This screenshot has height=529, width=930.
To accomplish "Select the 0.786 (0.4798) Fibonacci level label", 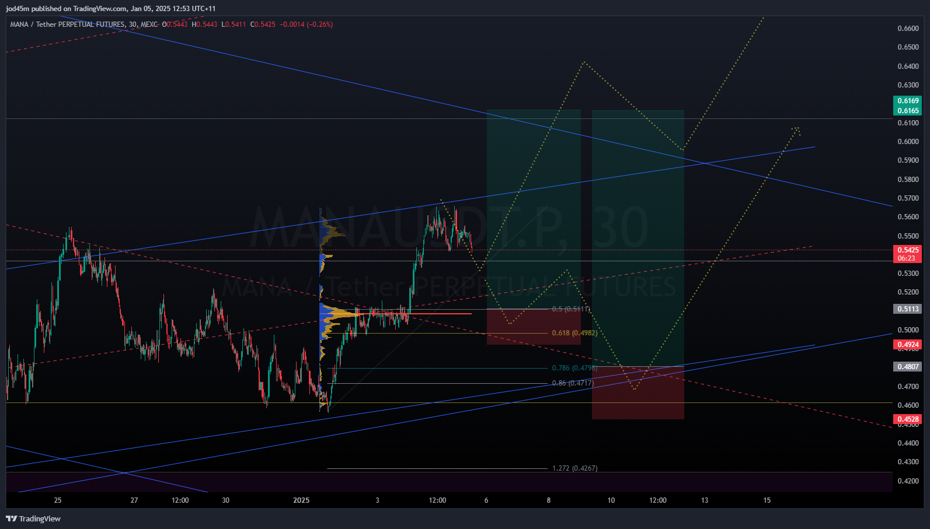I will coord(574,368).
